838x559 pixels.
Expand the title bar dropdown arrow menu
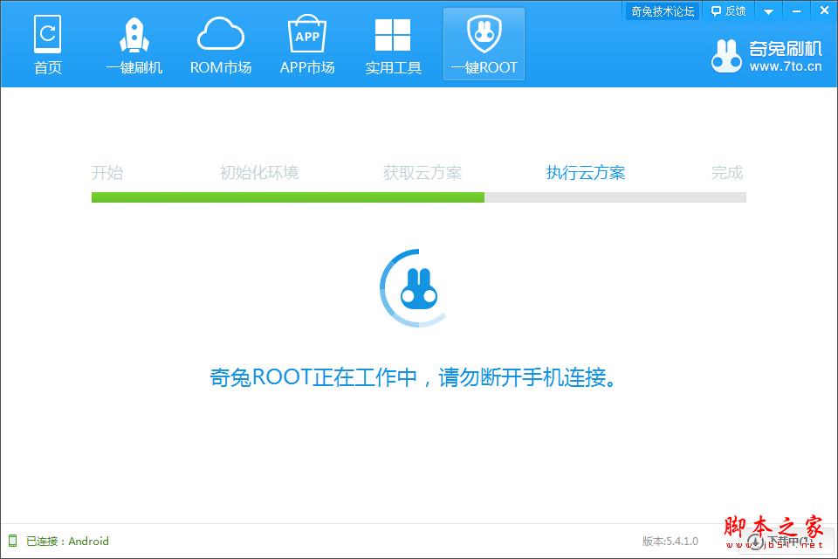pyautogui.click(x=768, y=11)
